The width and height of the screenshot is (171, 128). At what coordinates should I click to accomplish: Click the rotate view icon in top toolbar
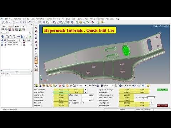pos(25,22)
